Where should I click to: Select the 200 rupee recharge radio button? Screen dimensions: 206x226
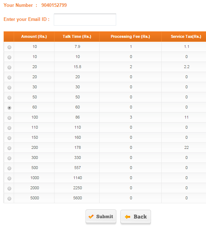click(9, 148)
